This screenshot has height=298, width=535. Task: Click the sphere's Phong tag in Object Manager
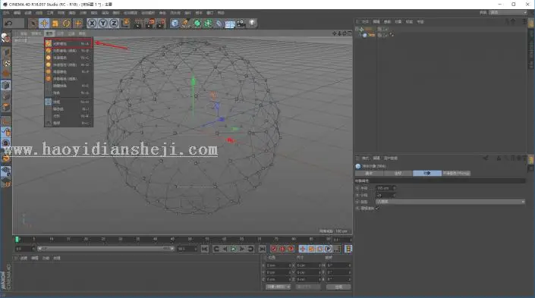pyautogui.click(x=391, y=35)
